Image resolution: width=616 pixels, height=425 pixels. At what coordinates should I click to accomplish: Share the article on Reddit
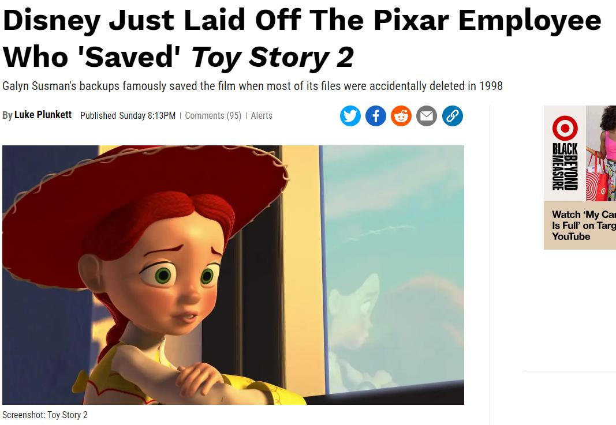click(x=401, y=116)
